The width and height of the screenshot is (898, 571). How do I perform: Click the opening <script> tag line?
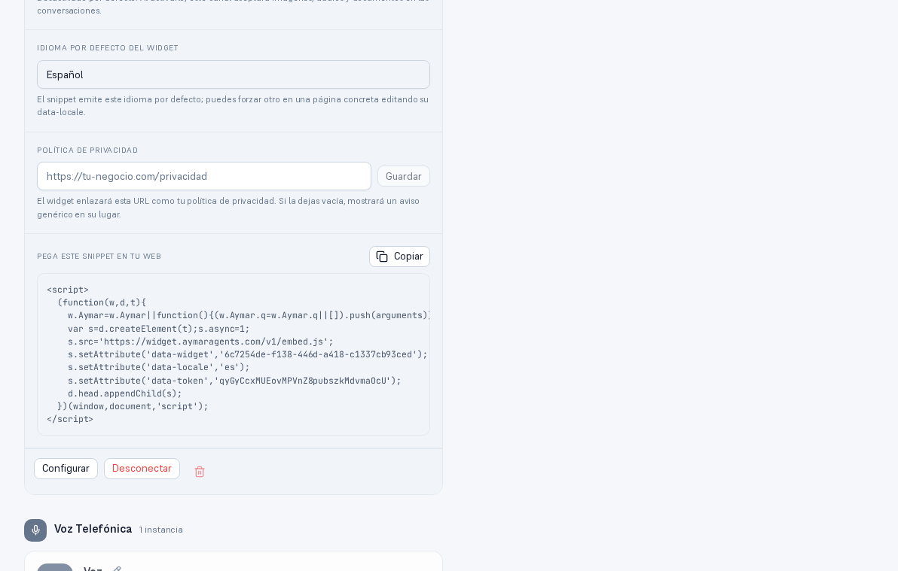tap(68, 290)
